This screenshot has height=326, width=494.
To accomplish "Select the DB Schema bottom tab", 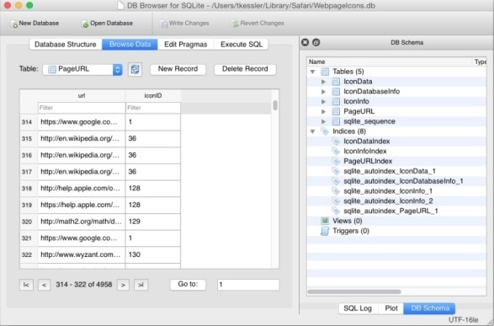I will point(430,308).
